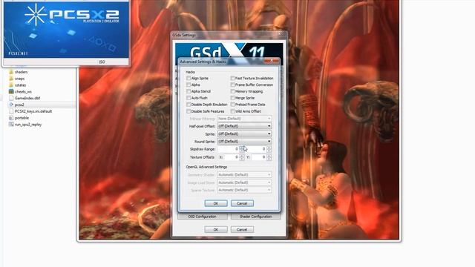The height and width of the screenshot is (267, 475).
Task: Click the run_spu2_replay file name
Action: (28, 125)
